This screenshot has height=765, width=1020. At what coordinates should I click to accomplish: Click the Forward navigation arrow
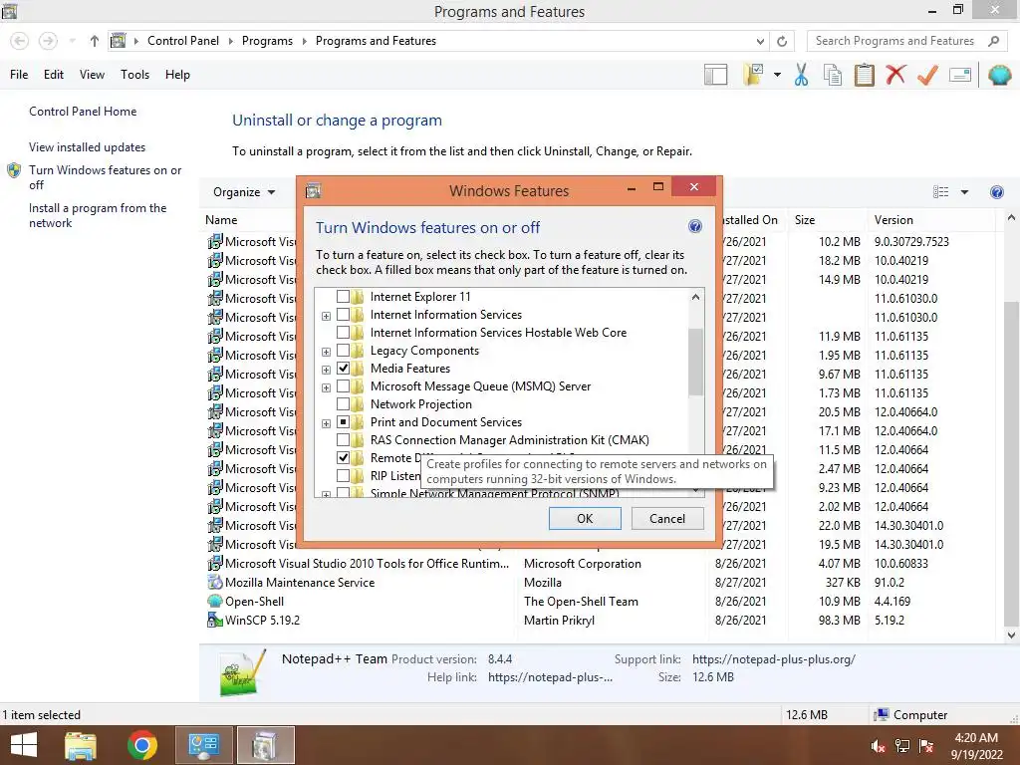(x=48, y=41)
